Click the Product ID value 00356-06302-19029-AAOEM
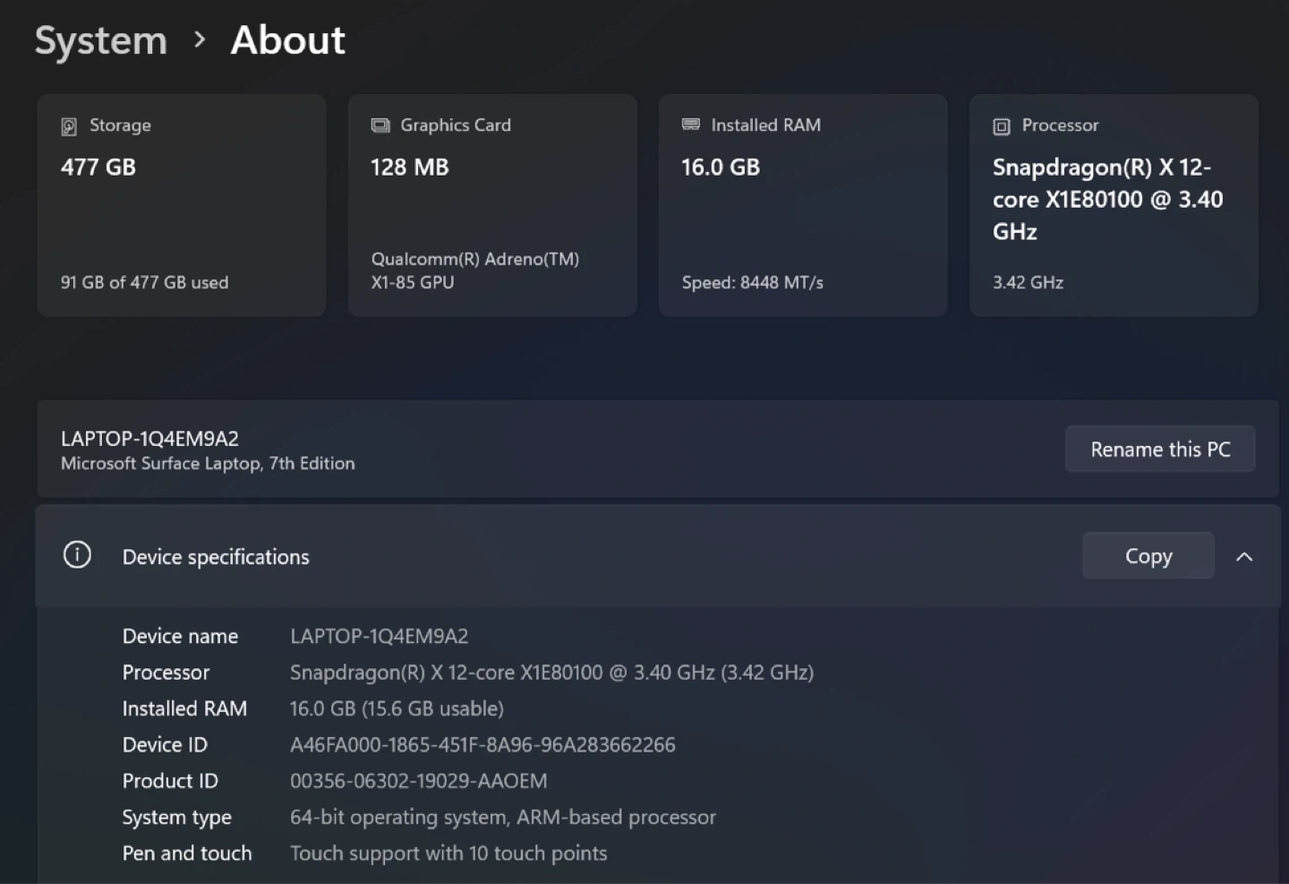 point(418,781)
